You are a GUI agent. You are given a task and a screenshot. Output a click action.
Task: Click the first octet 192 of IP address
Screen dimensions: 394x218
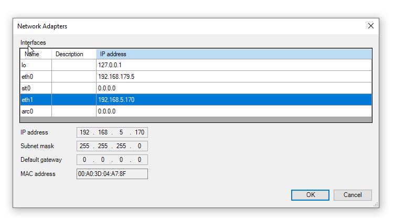(x=84, y=132)
